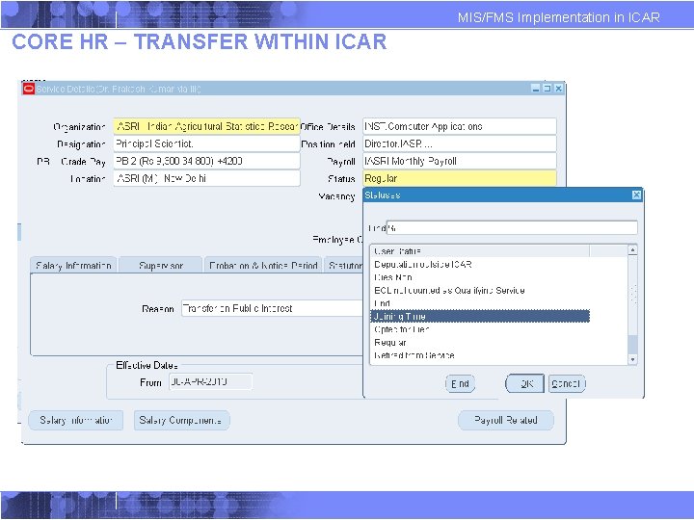Click the Location field 'IASRI (M), New Delhi'
The image size is (694, 520).
[x=206, y=178]
